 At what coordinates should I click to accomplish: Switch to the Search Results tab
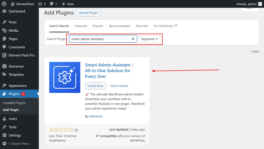[59, 26]
